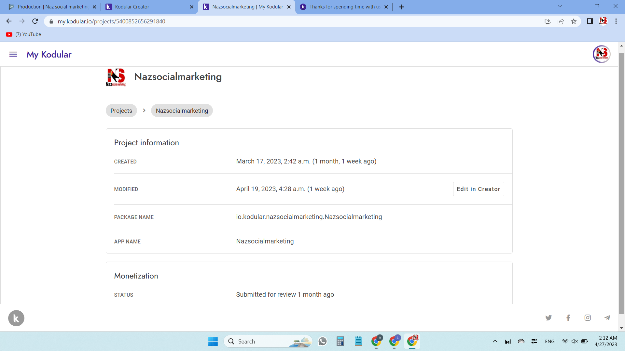Open Chrome profile icon

[603, 21]
